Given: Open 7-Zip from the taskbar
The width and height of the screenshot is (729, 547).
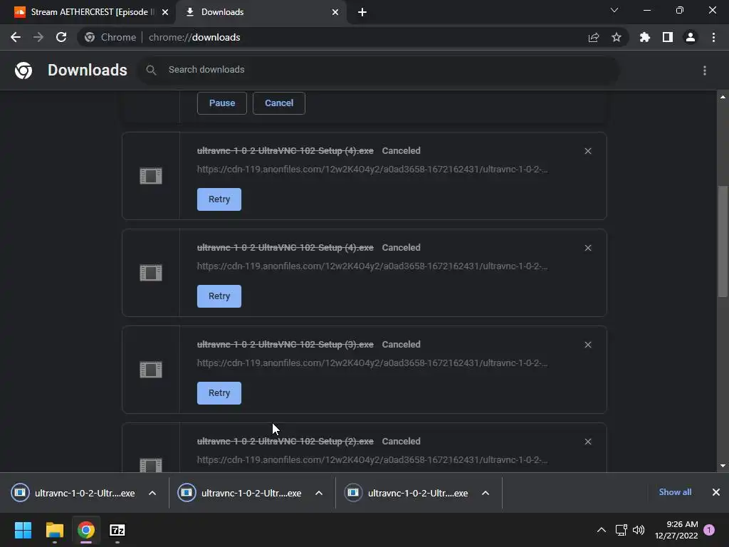Looking at the screenshot, I should pos(117,530).
